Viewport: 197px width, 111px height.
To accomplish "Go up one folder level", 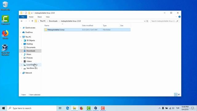I will pyautogui.click(x=32, y=21).
